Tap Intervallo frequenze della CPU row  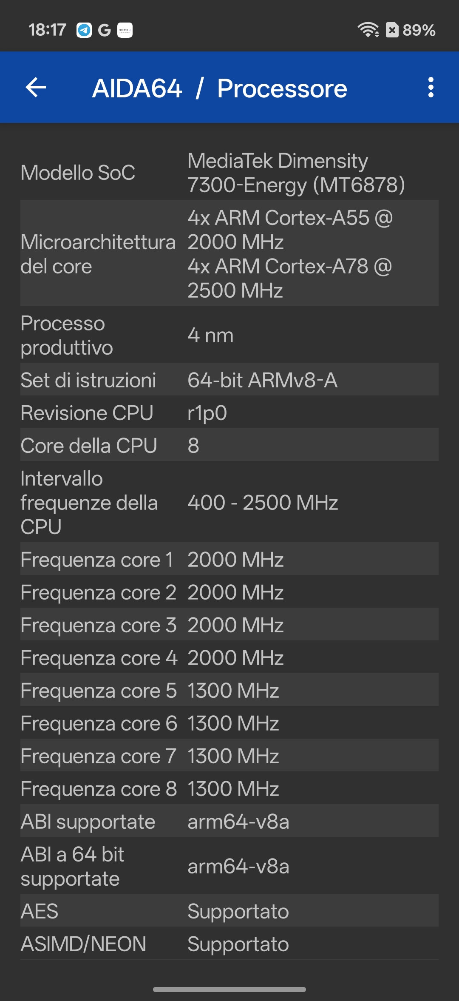point(229,502)
